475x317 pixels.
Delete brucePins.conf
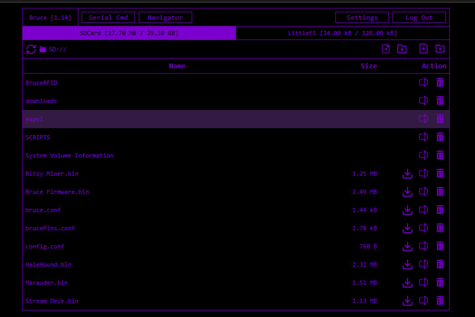pyautogui.click(x=440, y=228)
